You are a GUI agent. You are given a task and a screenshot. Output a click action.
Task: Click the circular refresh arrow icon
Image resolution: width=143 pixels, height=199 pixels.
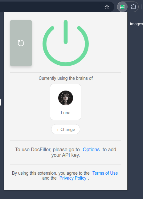point(21,43)
